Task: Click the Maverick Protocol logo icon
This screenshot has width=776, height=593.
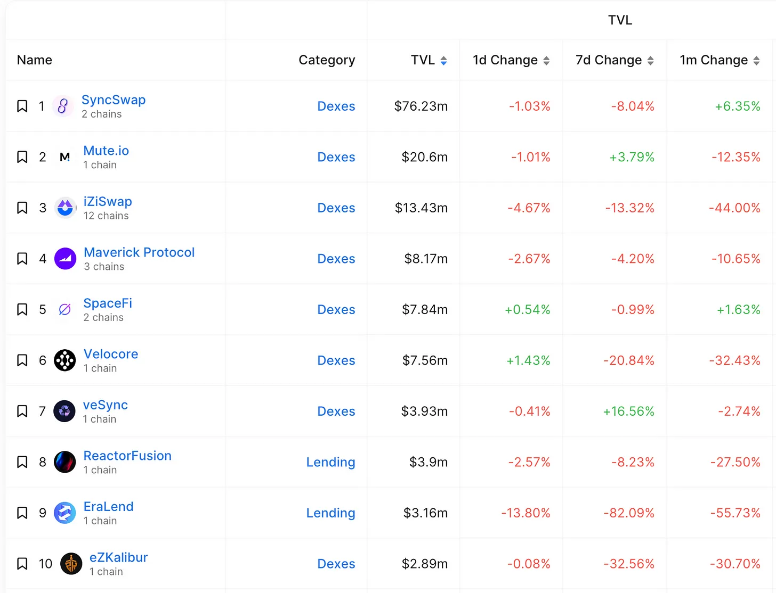Action: coord(65,259)
